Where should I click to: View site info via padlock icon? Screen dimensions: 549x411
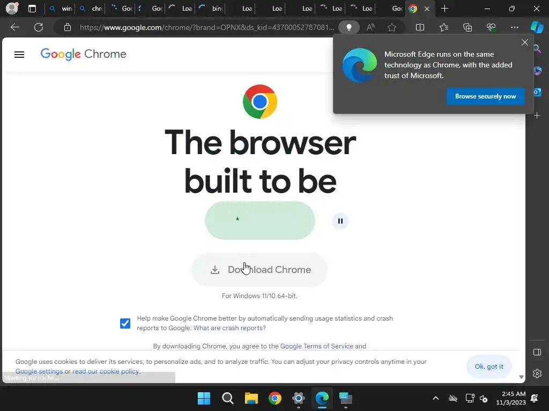(x=67, y=27)
